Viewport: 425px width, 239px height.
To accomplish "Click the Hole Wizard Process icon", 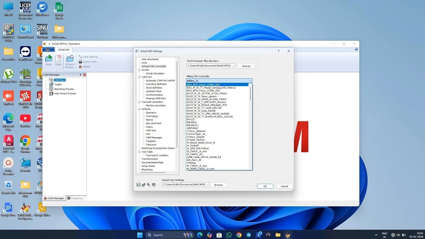I will 51,94.
